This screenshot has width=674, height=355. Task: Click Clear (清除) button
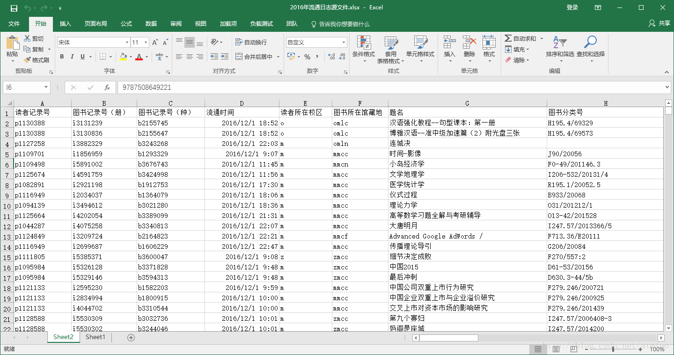pos(517,60)
